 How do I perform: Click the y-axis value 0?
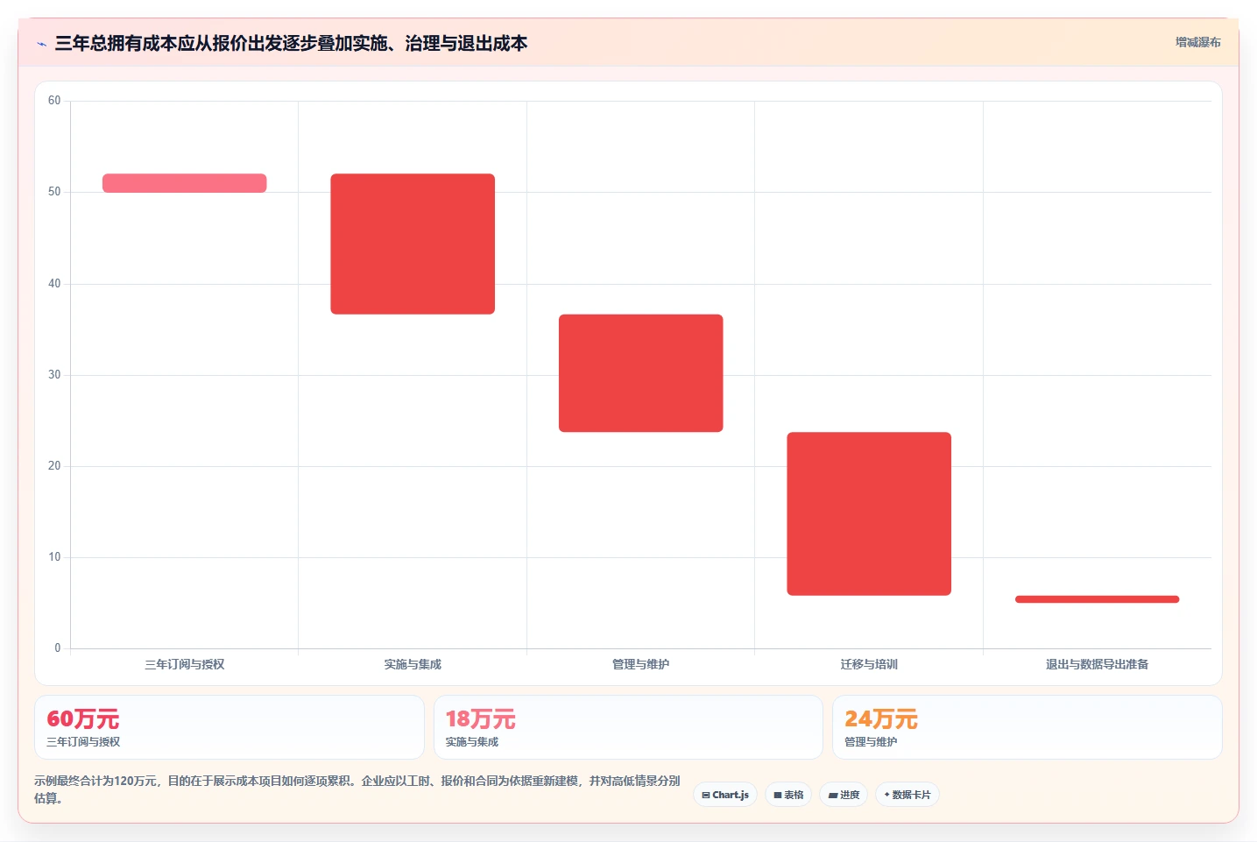[x=58, y=648]
